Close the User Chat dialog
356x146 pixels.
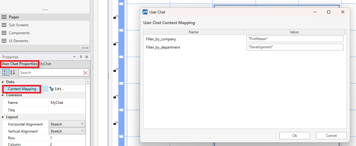343,12
